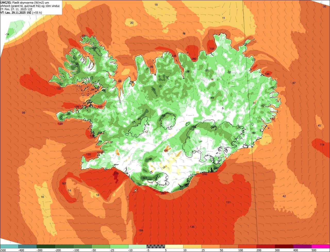Click the map value '11'

coord(224,18)
